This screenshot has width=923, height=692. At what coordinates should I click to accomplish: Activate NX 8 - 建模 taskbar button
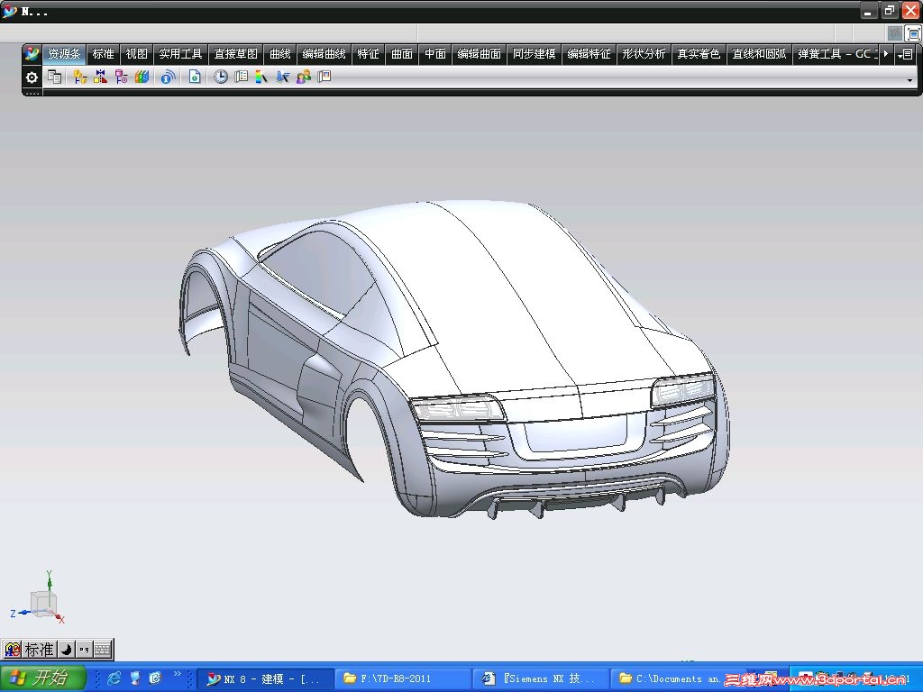266,679
